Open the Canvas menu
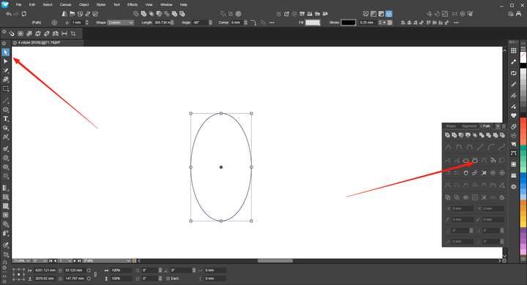Image resolution: width=527 pixels, height=285 pixels. tap(65, 4)
